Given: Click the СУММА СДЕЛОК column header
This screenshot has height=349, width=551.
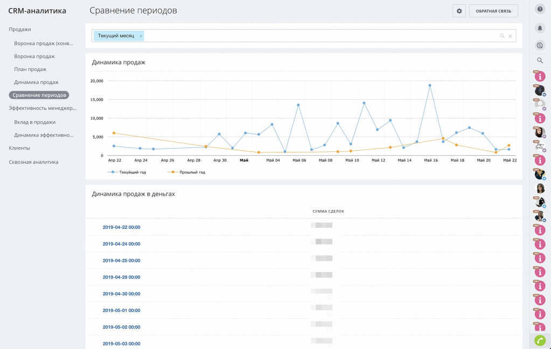Looking at the screenshot, I should point(328,211).
